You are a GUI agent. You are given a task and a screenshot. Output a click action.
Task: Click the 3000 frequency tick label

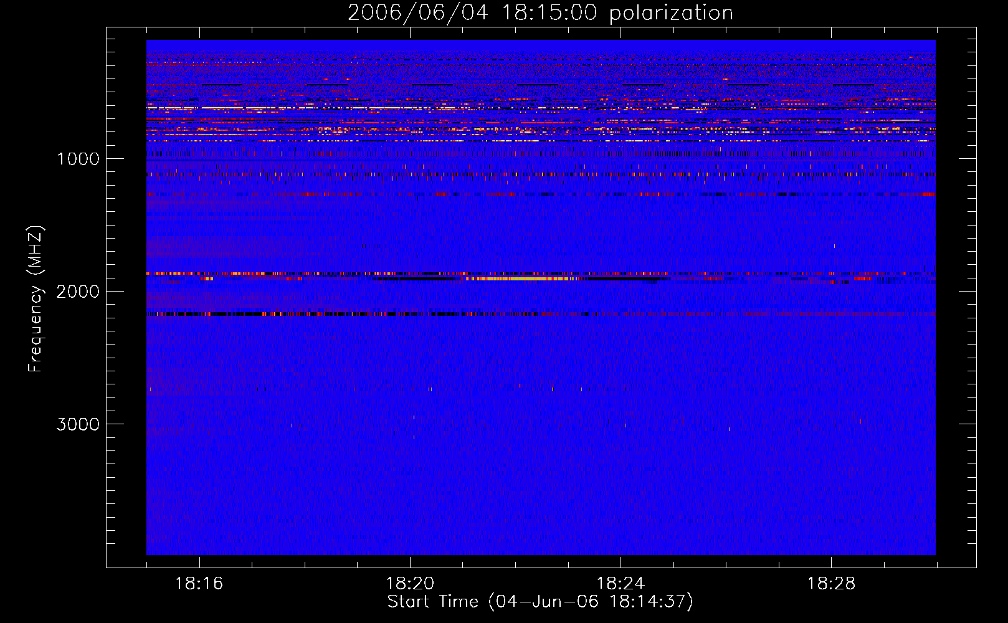click(x=78, y=424)
